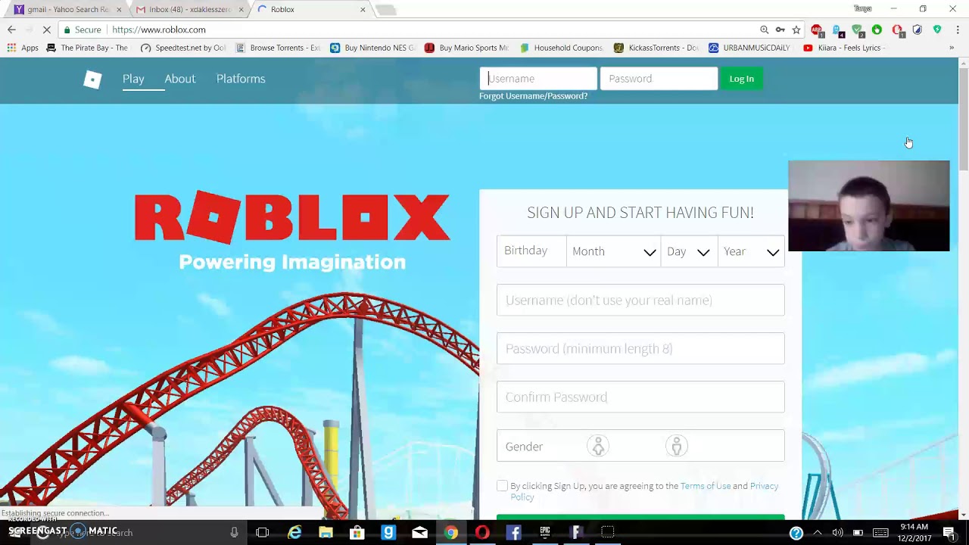Open the teal lightning shield extension
Viewport: 969px width, 545px height.
937,30
